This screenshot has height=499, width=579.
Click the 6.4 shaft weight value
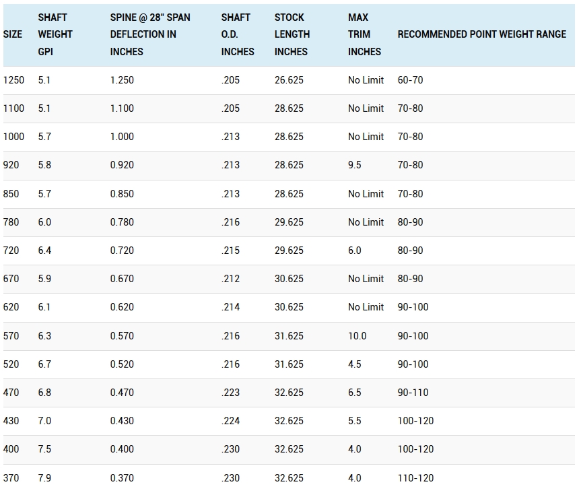pyautogui.click(x=44, y=251)
